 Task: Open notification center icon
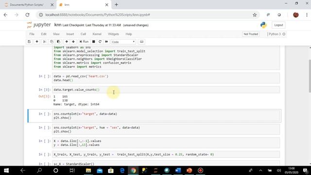click(x=305, y=171)
